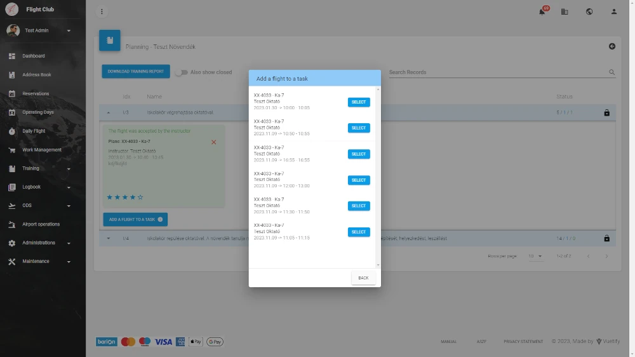The height and width of the screenshot is (357, 635).
Task: Go to Reservations in the sidebar
Action: (x=36, y=93)
